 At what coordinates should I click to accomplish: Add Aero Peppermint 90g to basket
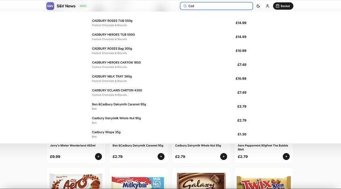(x=286, y=156)
